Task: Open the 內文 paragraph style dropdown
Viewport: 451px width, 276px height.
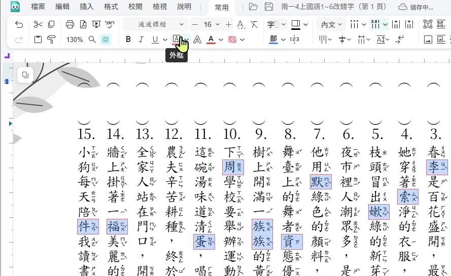Action: [331, 25]
